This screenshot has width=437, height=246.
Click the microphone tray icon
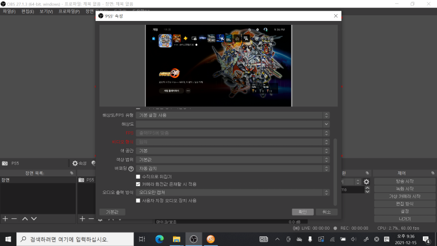310,239
